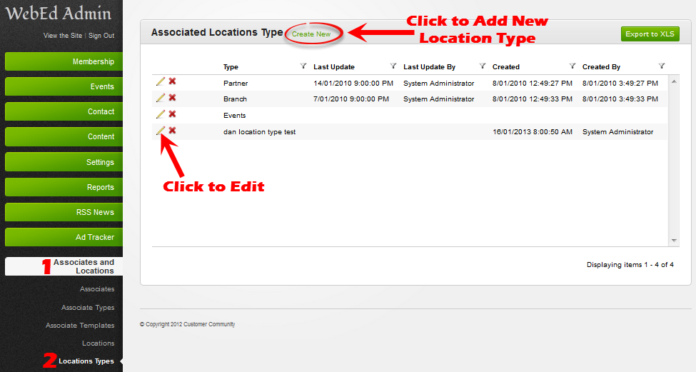Viewport: 696px width, 372px height.
Task: Click the Sign Out link
Action: coord(101,36)
